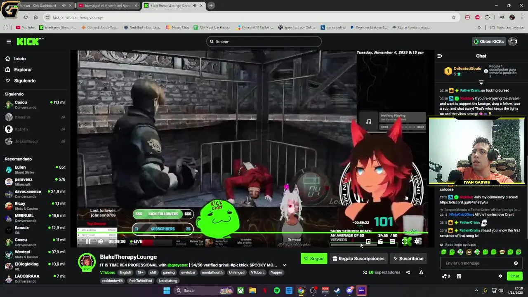This screenshot has height=297, width=528.
Task: Switch to the YouTube Investigué el Misterio tab
Action: 108,6
